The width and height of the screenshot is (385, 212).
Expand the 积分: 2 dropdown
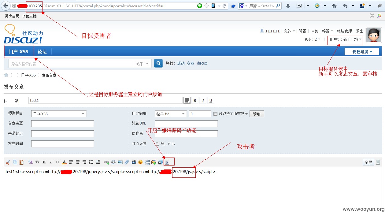(x=313, y=39)
